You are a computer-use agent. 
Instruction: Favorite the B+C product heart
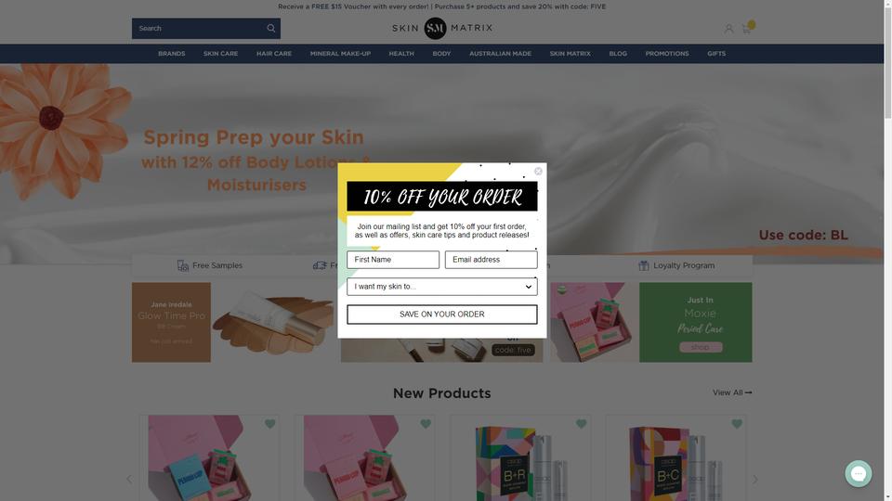737,424
